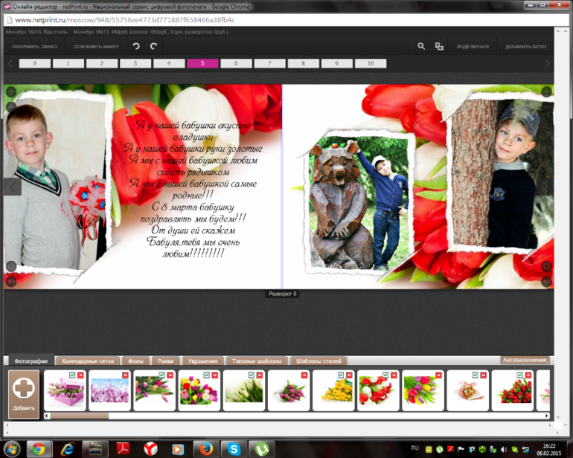Open Yandex browser from the taskbar
This screenshot has height=458, width=573.
point(150,448)
